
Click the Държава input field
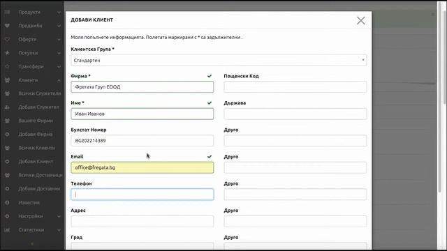point(295,114)
